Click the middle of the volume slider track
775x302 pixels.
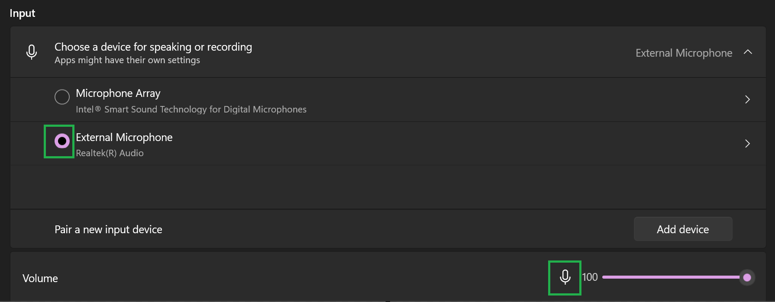pos(671,277)
